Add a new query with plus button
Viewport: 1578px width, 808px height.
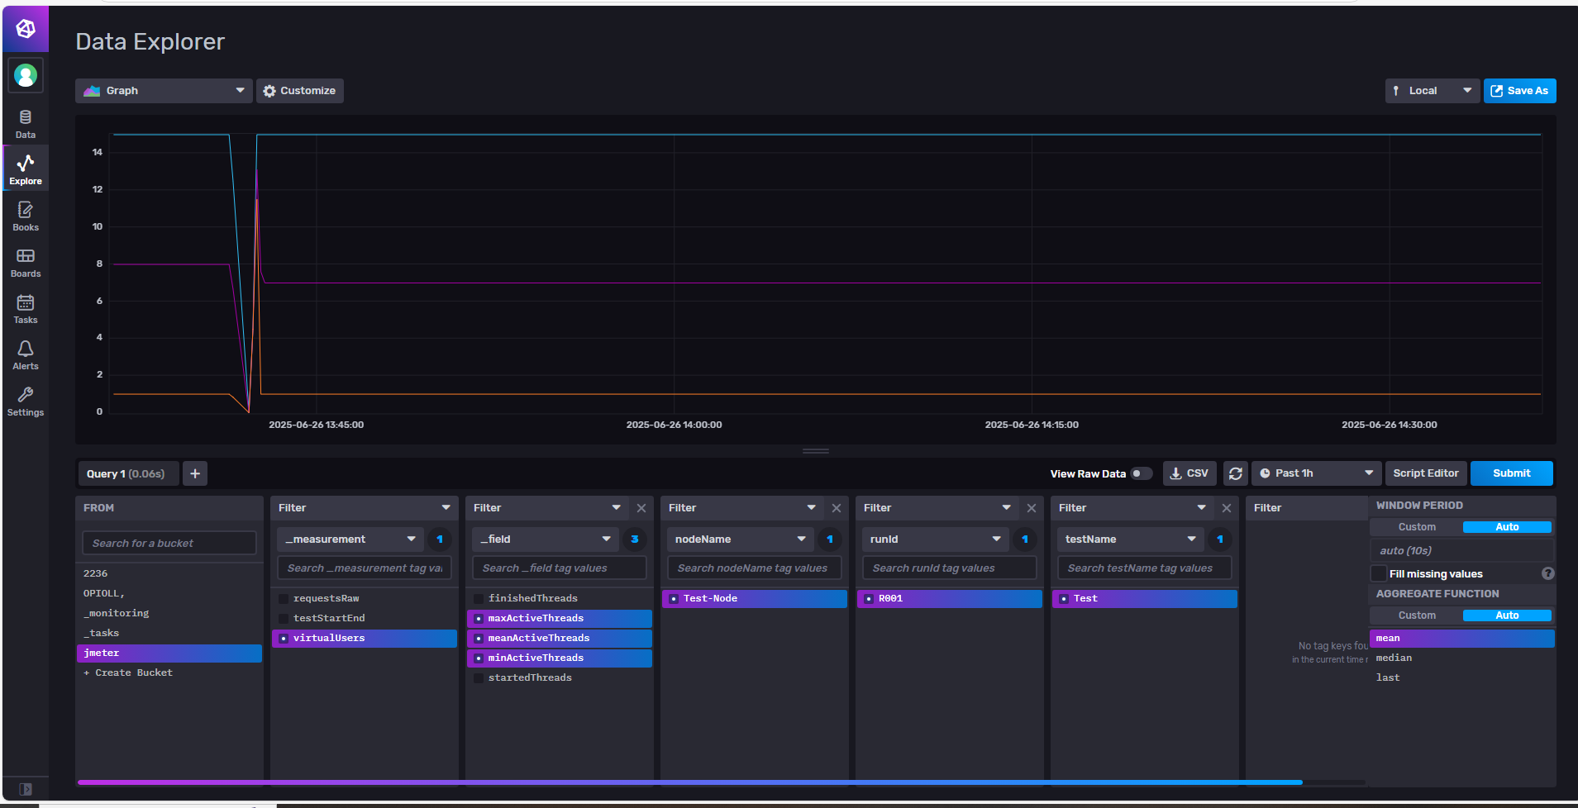pos(195,473)
